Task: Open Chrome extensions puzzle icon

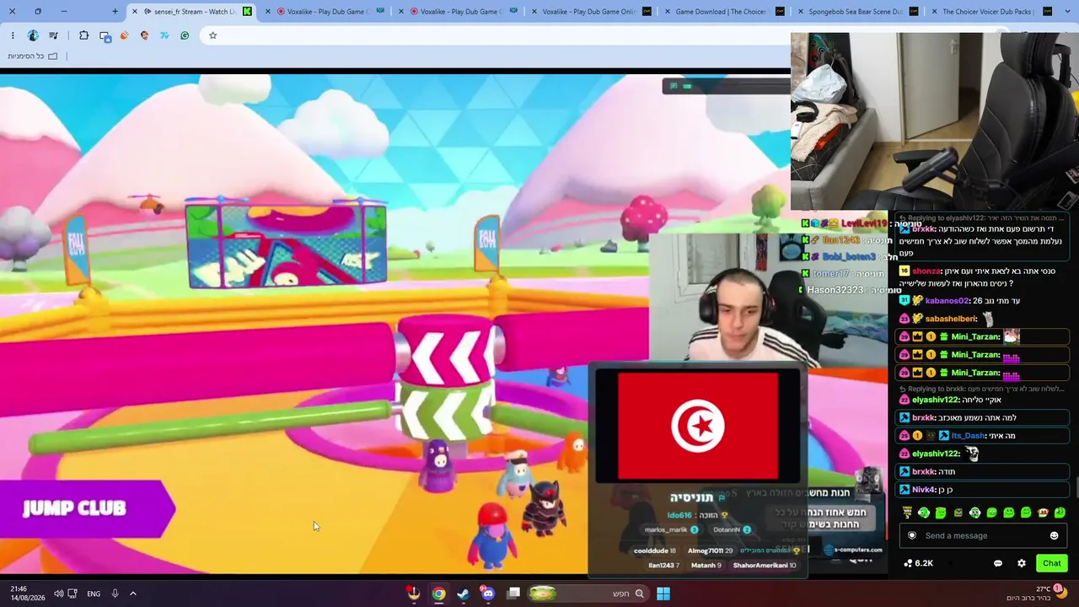Action: pyautogui.click(x=83, y=35)
